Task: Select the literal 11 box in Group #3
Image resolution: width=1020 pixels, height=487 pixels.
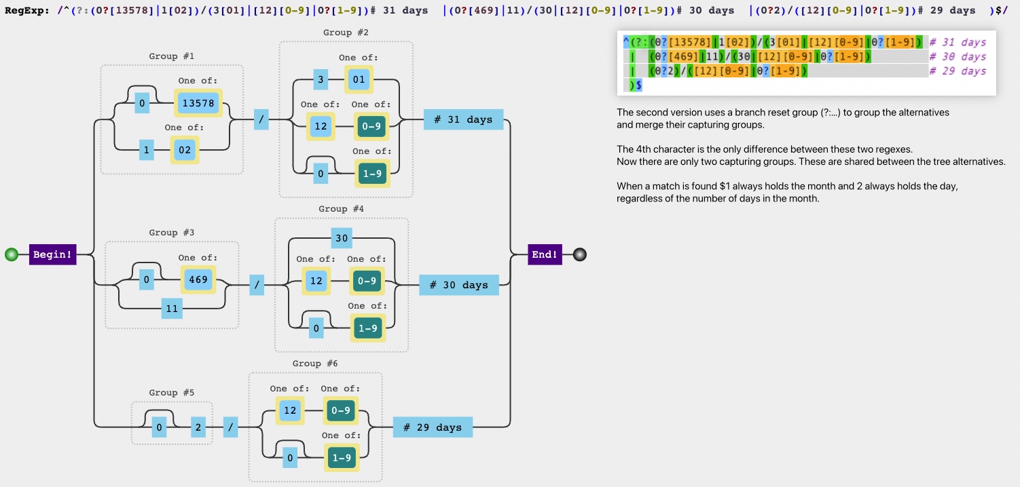Action: (x=172, y=309)
